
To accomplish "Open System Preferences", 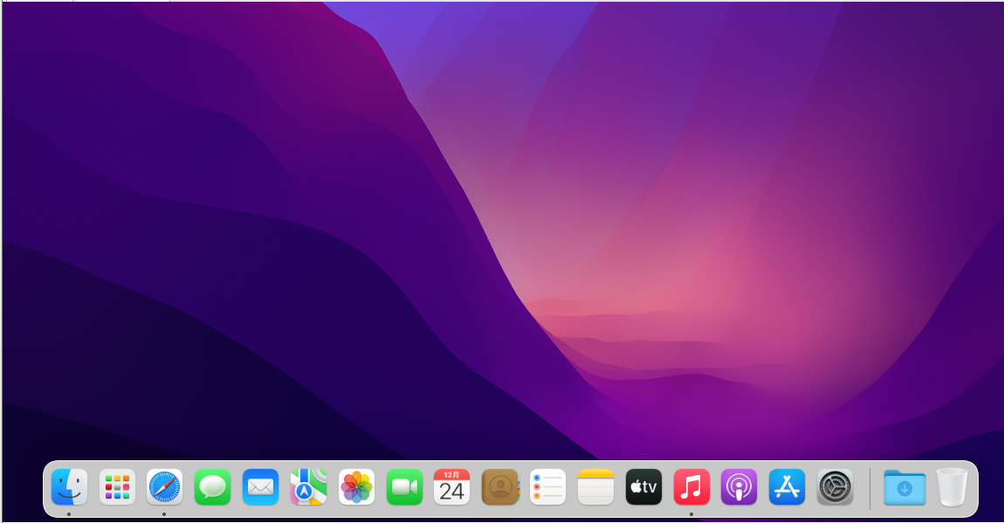I will click(835, 487).
